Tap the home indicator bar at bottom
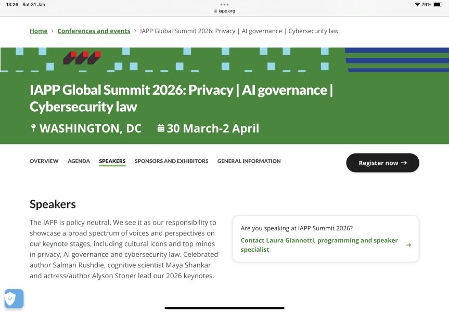Image resolution: width=449 pixels, height=312 pixels. tap(225, 308)
